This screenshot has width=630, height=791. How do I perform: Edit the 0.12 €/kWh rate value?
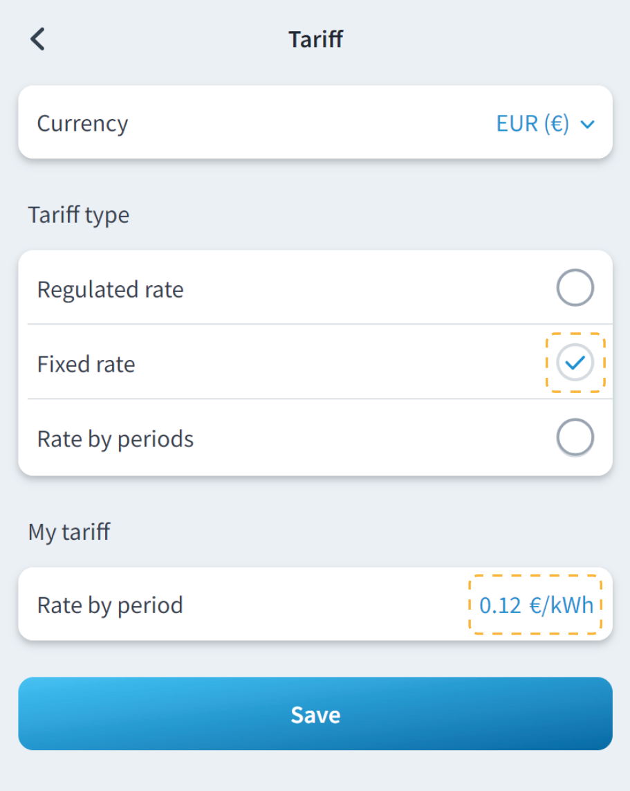[535, 606]
